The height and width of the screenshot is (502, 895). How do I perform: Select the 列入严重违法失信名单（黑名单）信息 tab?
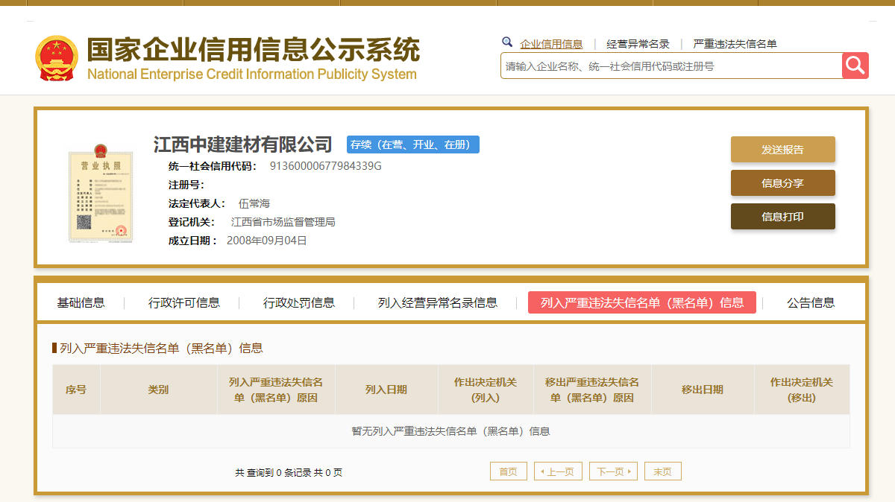tap(642, 302)
